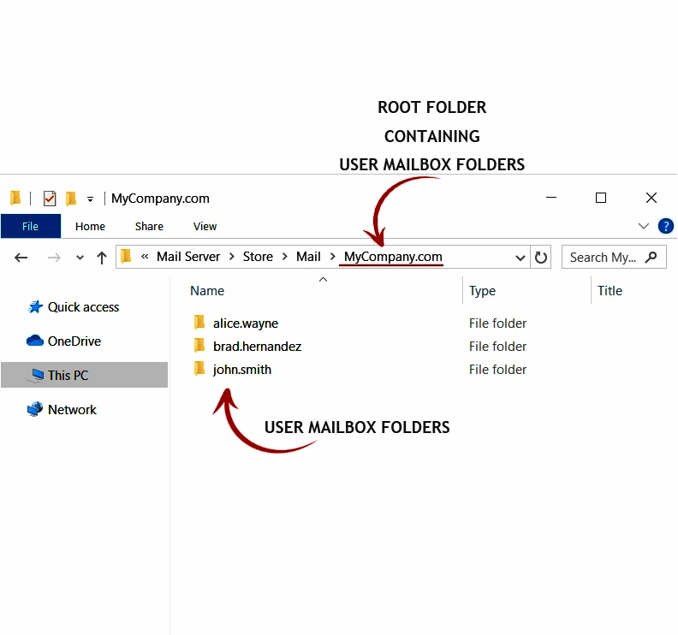Open the blue Help question mark icon

click(x=665, y=226)
